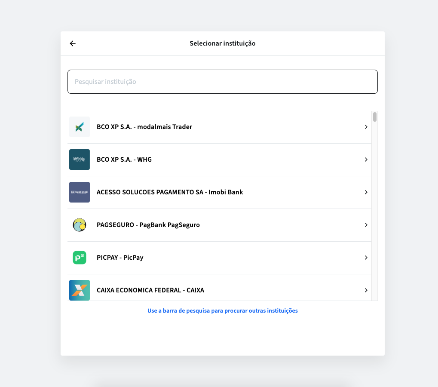Go back using the left arrow icon
The width and height of the screenshot is (438, 387).
coord(73,43)
